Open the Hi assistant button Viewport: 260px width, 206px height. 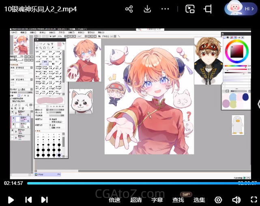tap(242, 9)
